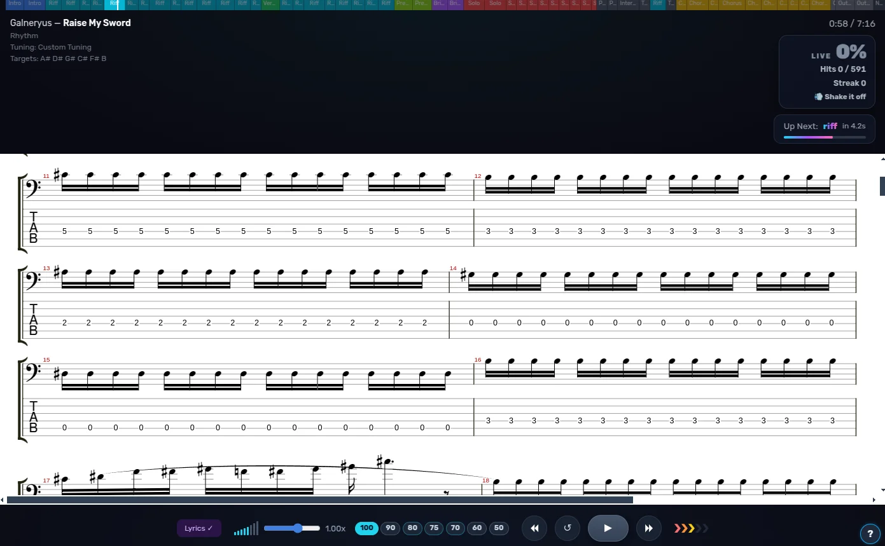Toggle the Lyrics option off
Image resolution: width=885 pixels, height=546 pixels.
point(199,528)
